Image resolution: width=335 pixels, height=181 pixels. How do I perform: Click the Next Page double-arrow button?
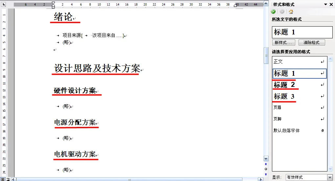pos(266,174)
